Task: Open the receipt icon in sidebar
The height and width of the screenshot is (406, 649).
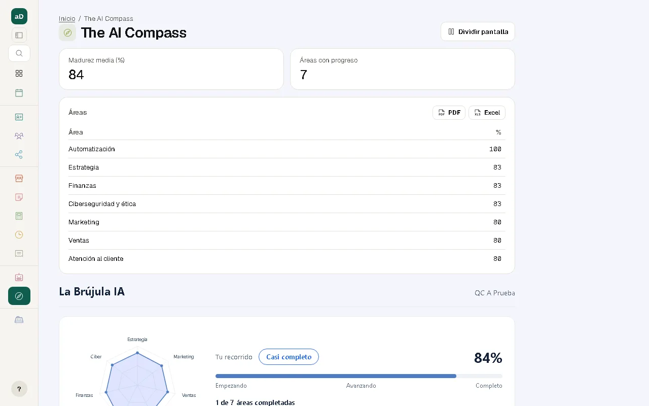Action: click(19, 253)
